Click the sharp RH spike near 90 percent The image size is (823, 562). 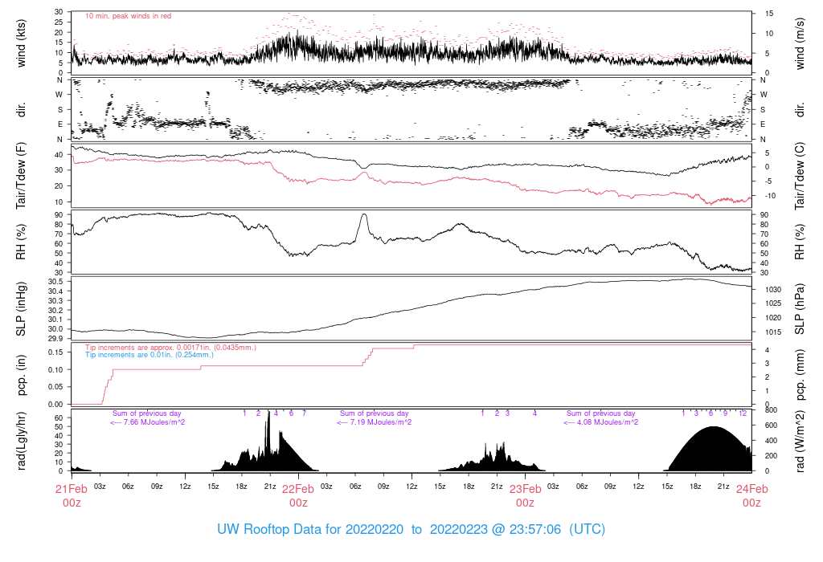click(x=363, y=215)
